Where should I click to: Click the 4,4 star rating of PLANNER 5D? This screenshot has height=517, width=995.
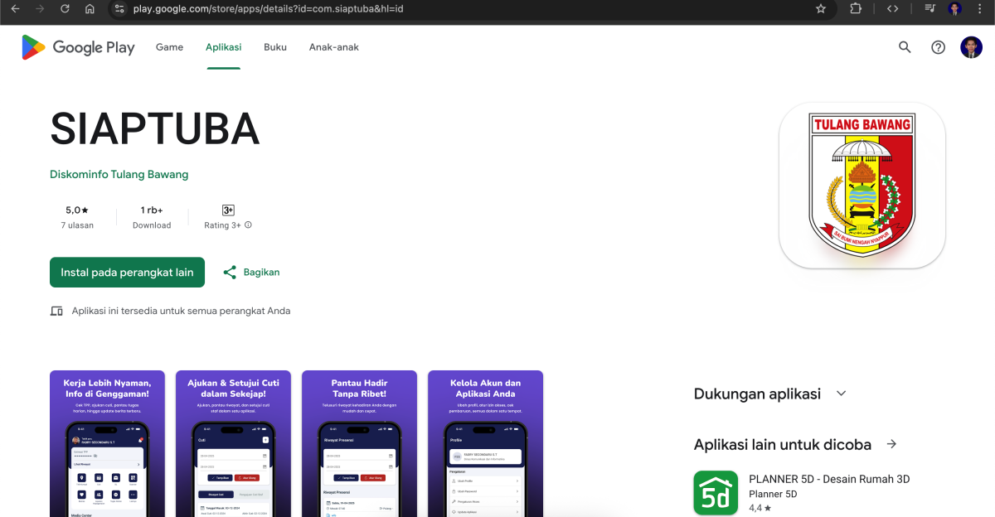pyautogui.click(x=760, y=508)
